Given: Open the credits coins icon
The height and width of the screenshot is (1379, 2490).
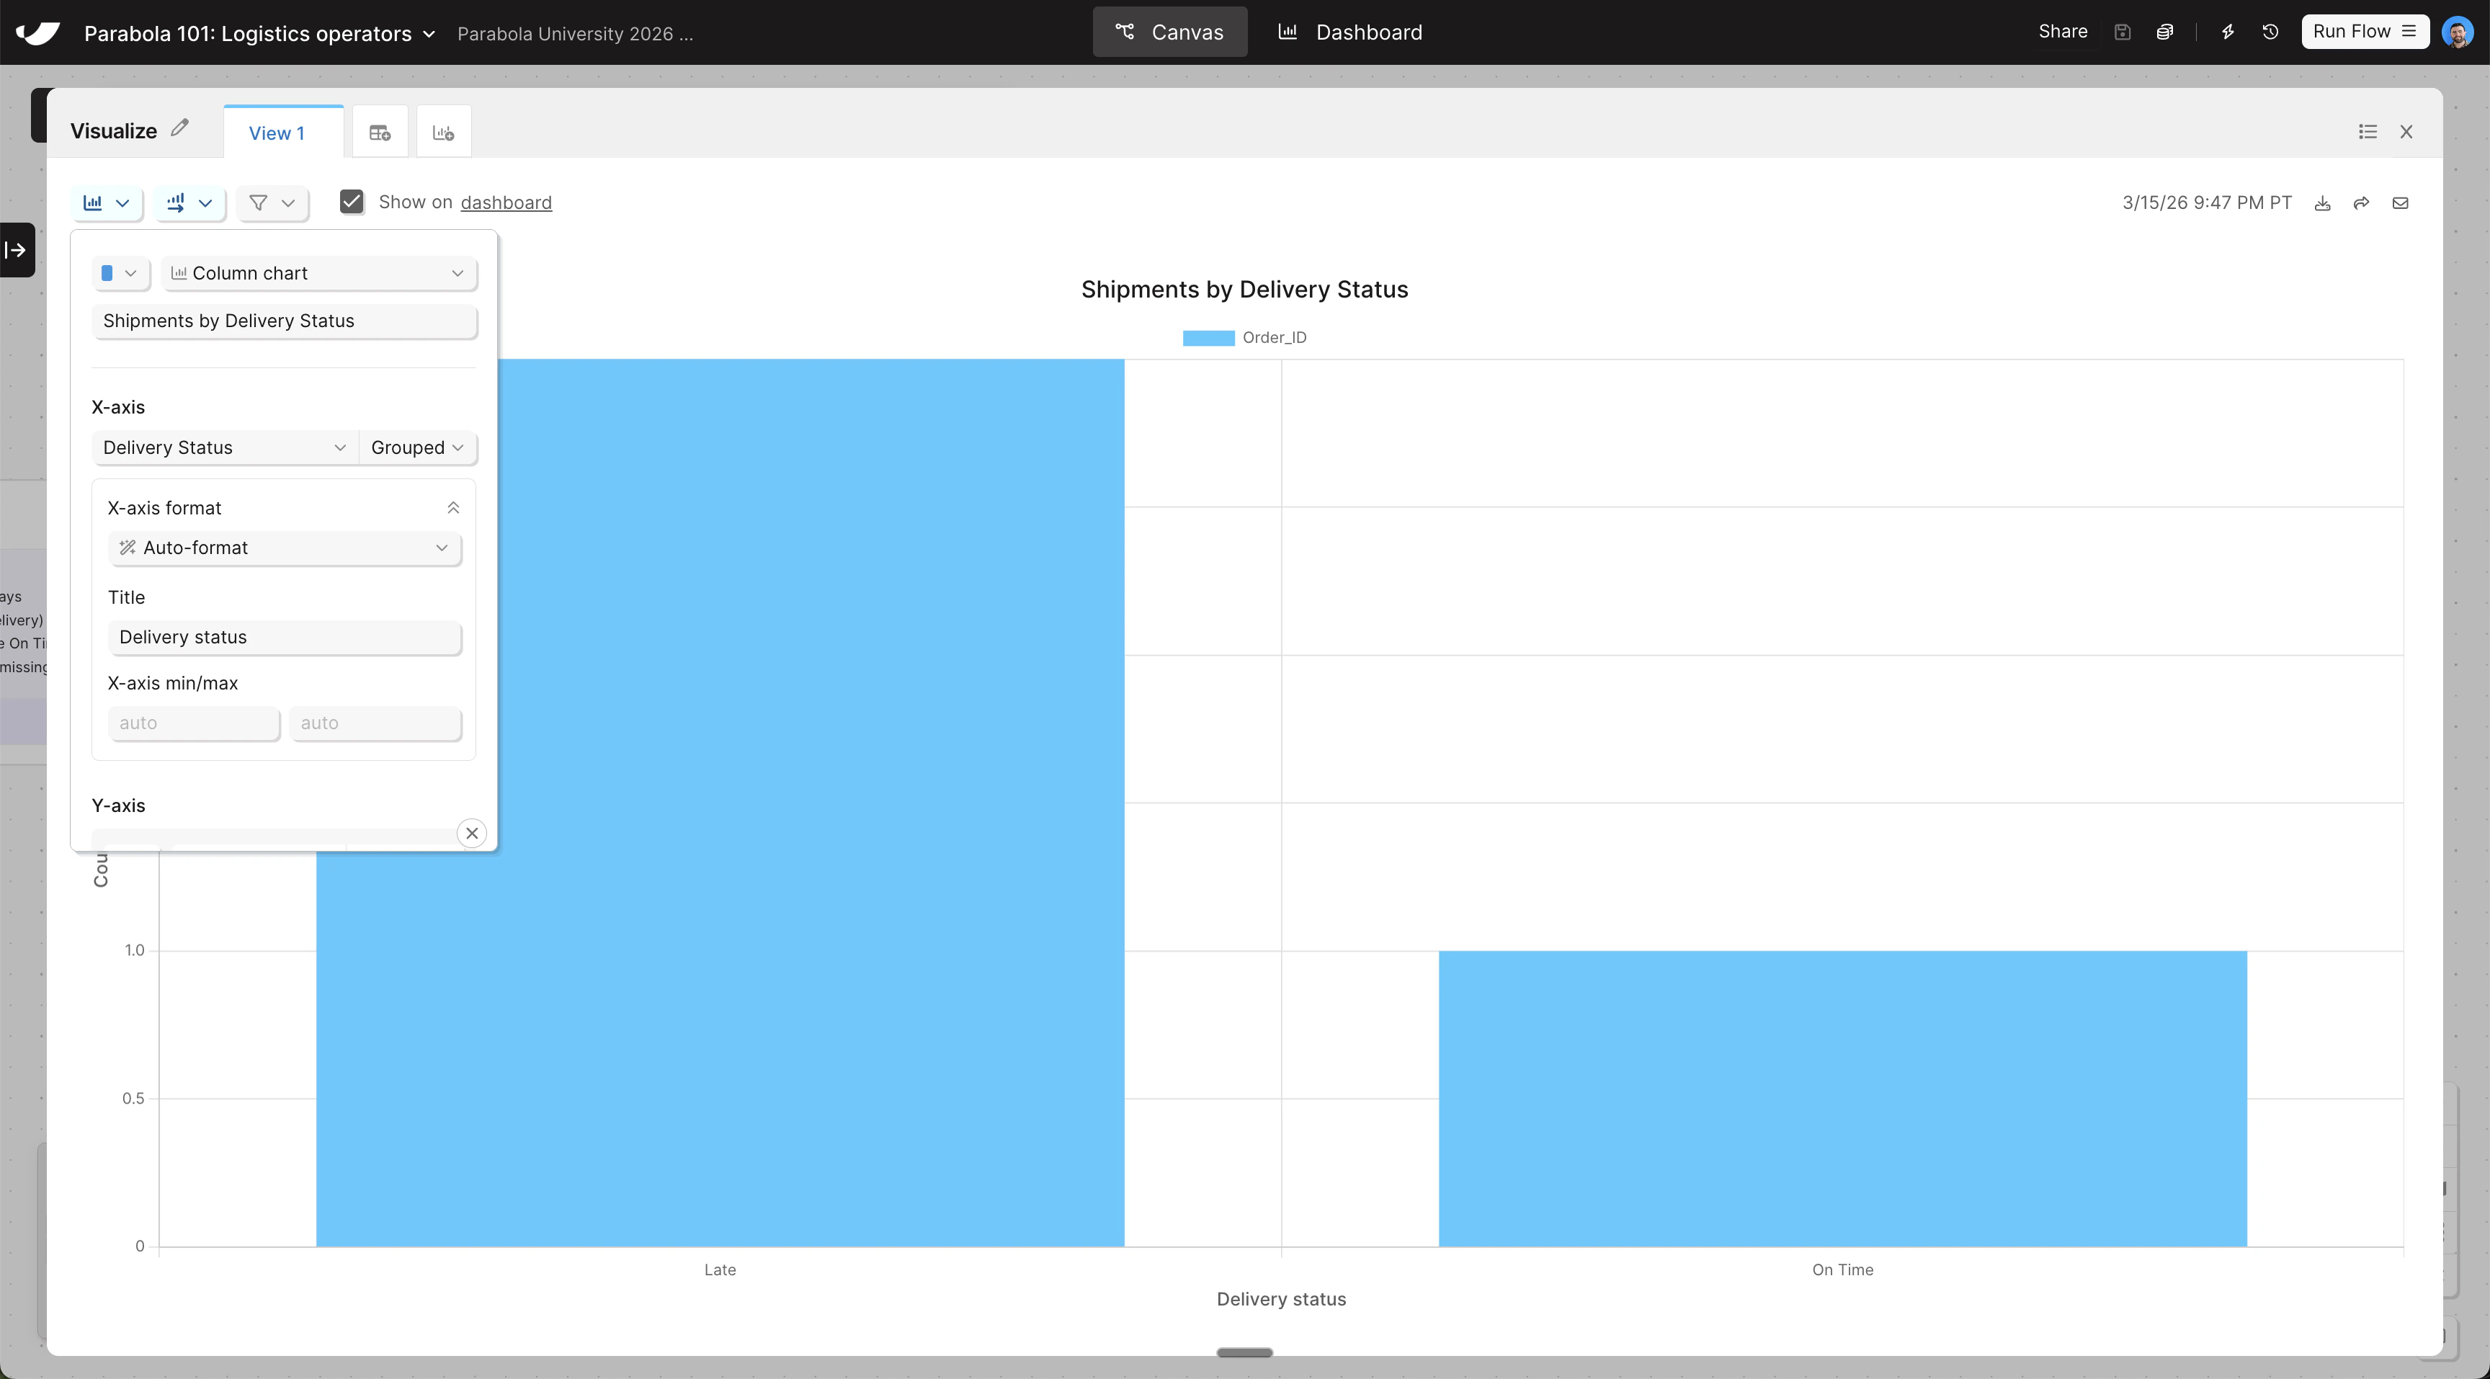Looking at the screenshot, I should click(2165, 32).
